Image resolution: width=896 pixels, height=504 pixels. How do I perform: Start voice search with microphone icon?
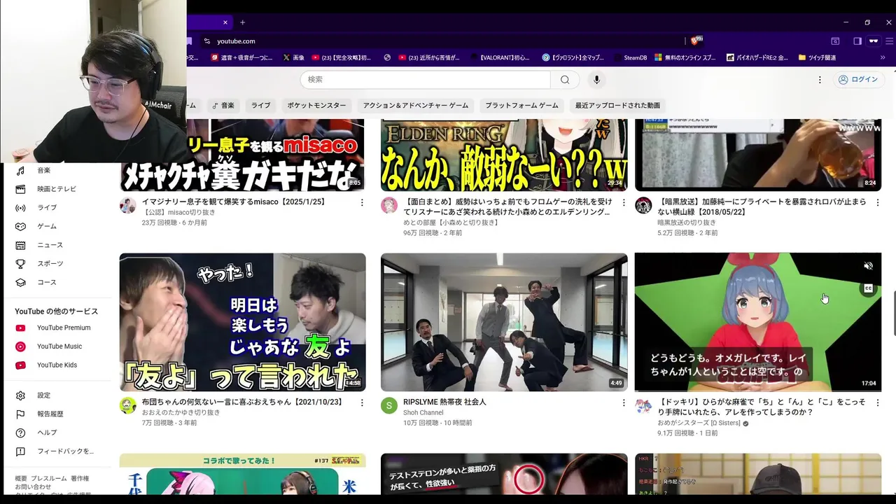(x=596, y=80)
